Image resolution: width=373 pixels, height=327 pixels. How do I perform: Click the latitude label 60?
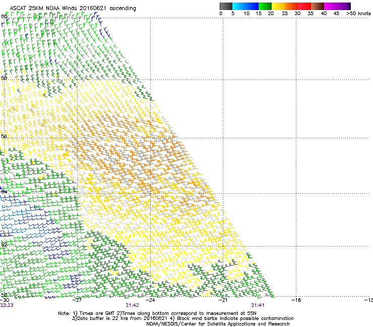coord(4,17)
